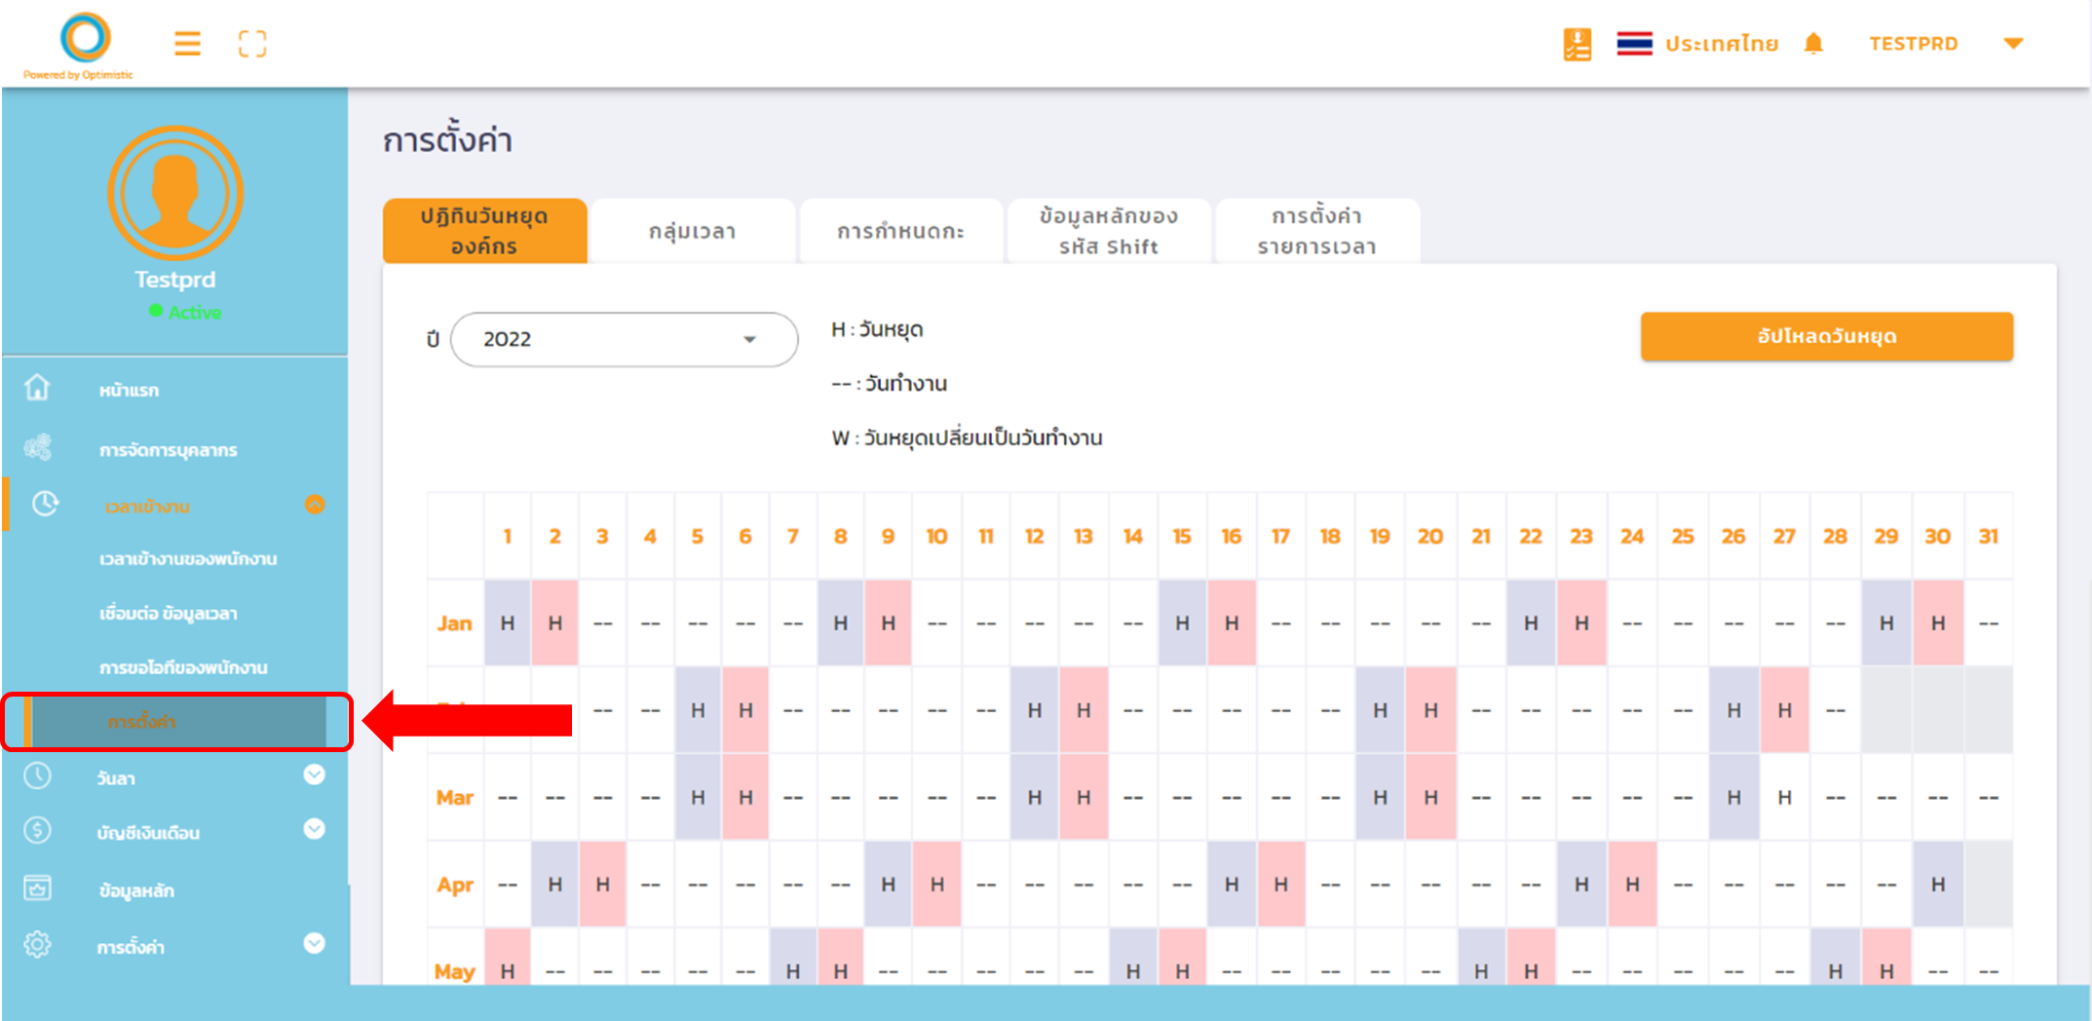Switch to the กลุ่มเวลา tab
The width and height of the screenshot is (2092, 1021).
(692, 232)
